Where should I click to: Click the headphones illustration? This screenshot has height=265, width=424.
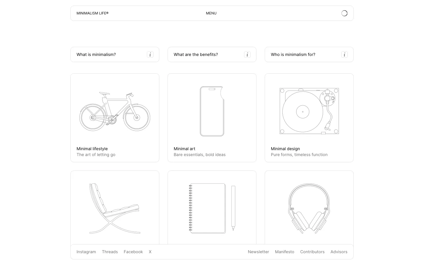pyautogui.click(x=309, y=208)
